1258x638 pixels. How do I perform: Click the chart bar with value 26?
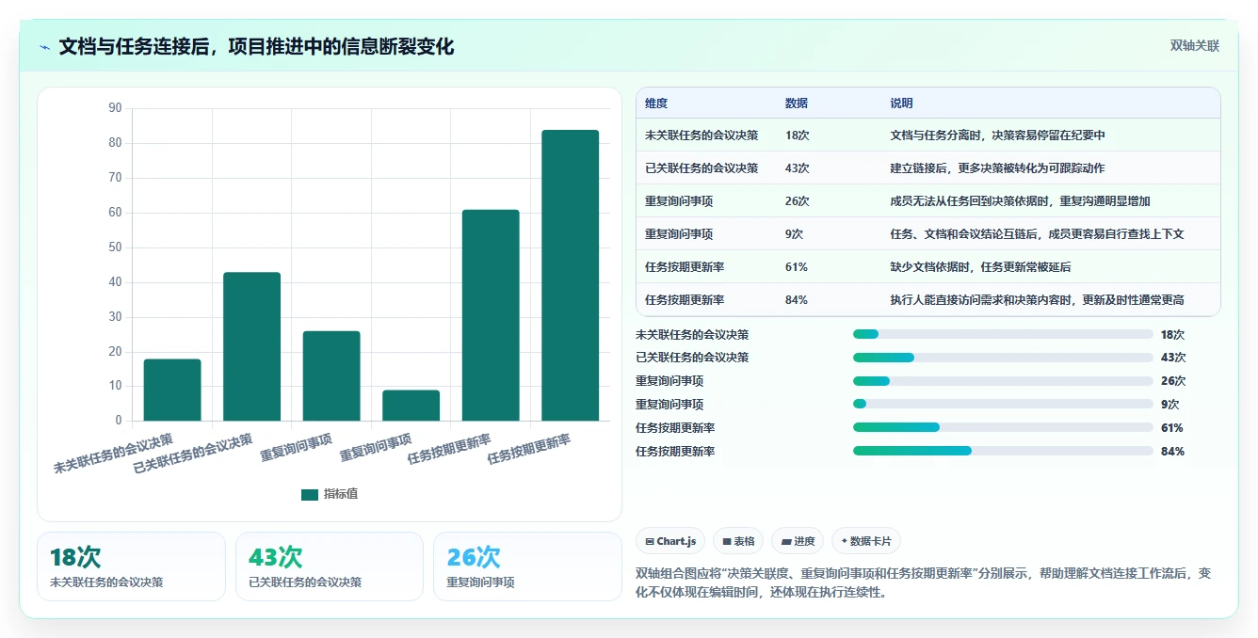tap(331, 375)
